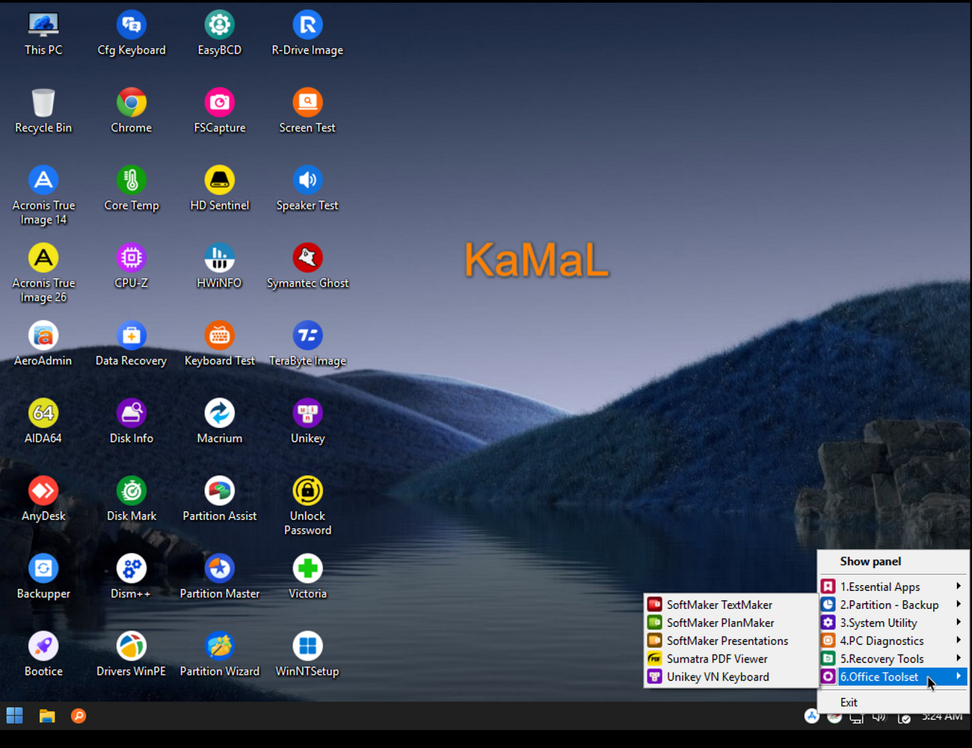Click the Disk Info icon
This screenshot has width=972, height=748.
[132, 423]
